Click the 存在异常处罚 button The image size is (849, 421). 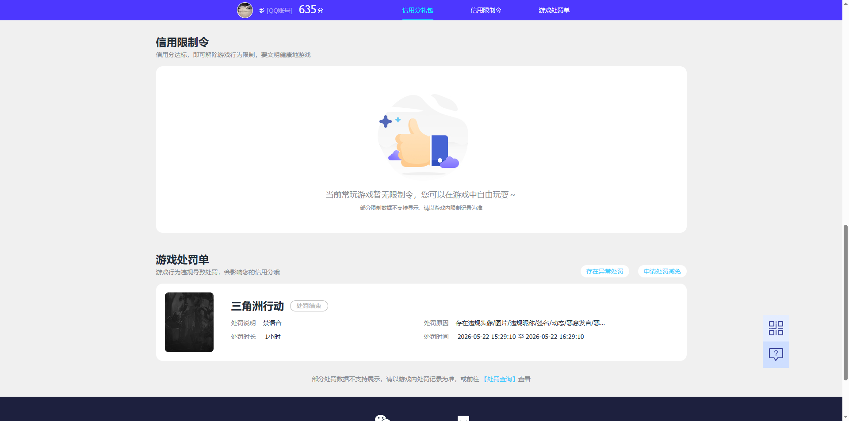tap(604, 271)
